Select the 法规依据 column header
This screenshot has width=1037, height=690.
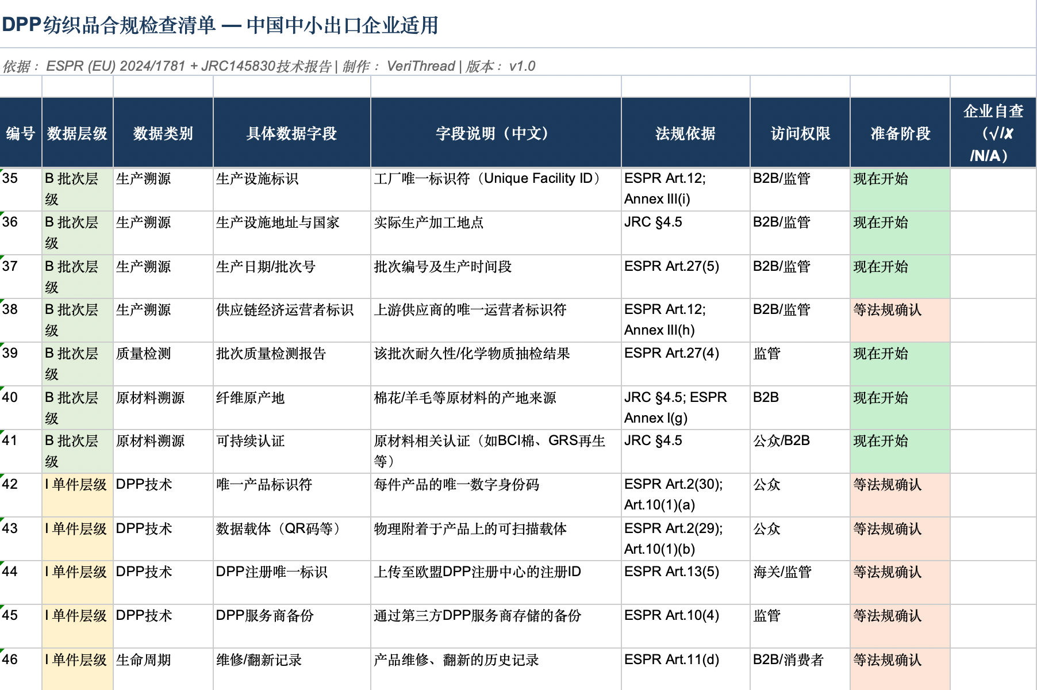click(x=686, y=133)
